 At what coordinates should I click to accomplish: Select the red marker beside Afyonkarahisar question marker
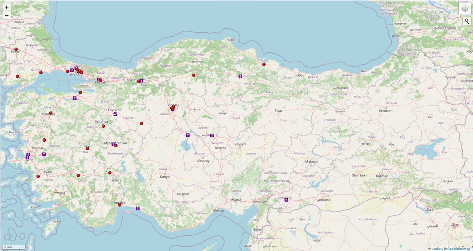[116, 146]
